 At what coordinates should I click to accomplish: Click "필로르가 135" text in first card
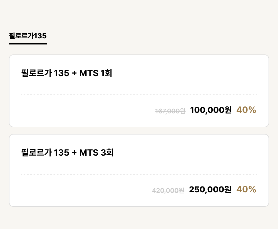(x=45, y=73)
